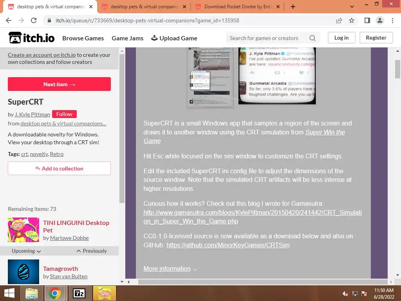Go to the Next item
401x301 pixels.
(x=60, y=84)
